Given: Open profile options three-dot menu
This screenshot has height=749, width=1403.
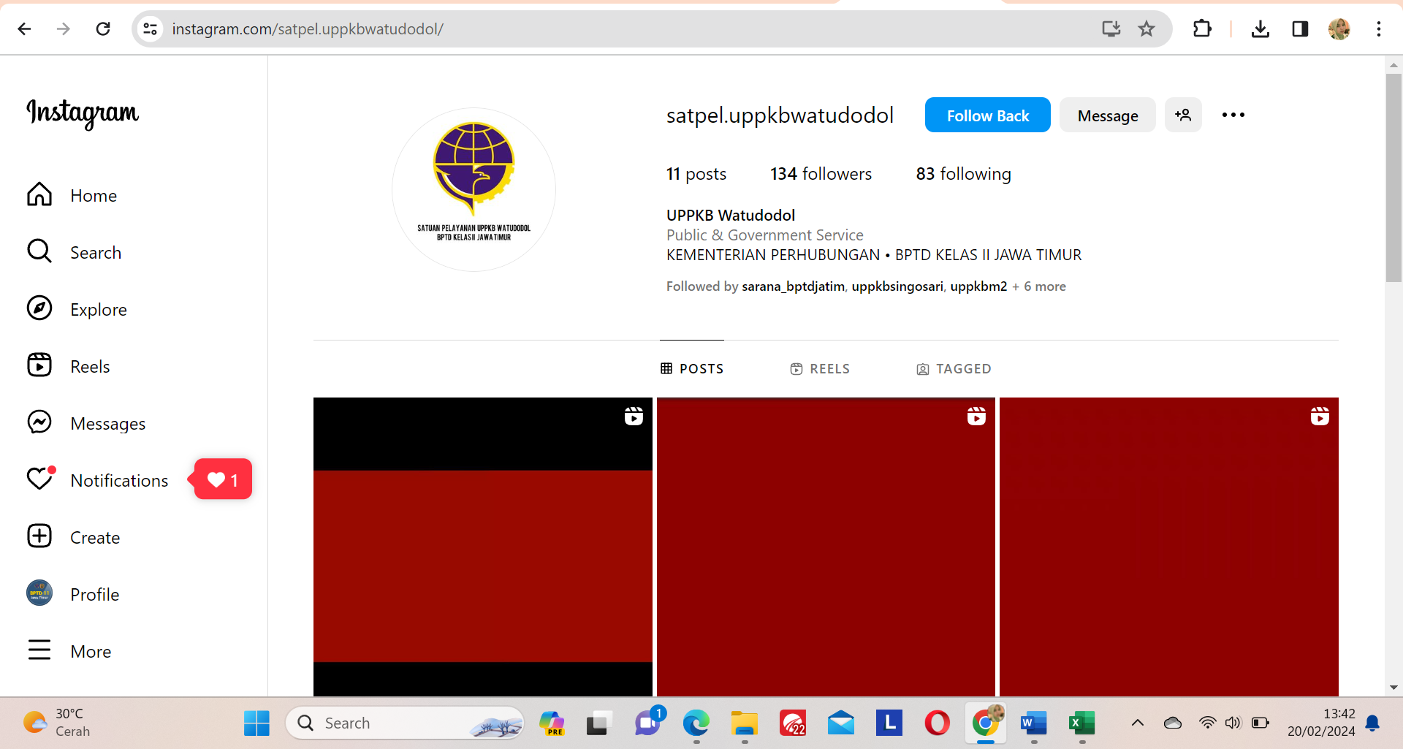Looking at the screenshot, I should (1233, 115).
